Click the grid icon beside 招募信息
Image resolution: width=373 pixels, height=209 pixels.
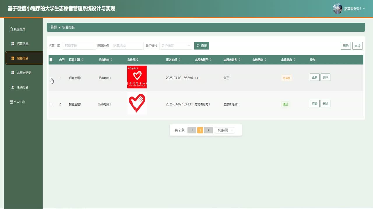(x=13, y=44)
